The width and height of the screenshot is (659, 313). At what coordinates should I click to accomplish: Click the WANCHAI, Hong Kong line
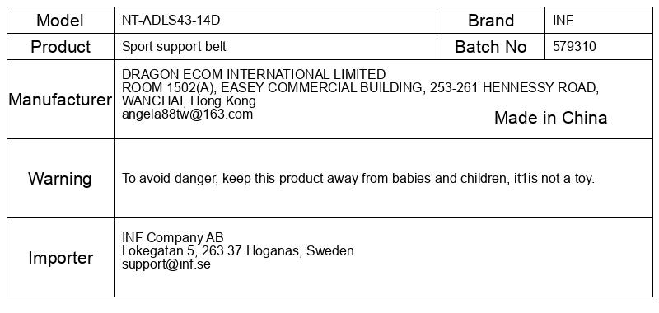(x=189, y=101)
